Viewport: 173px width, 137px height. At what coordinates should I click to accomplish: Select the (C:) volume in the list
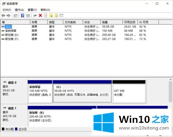(8, 27)
